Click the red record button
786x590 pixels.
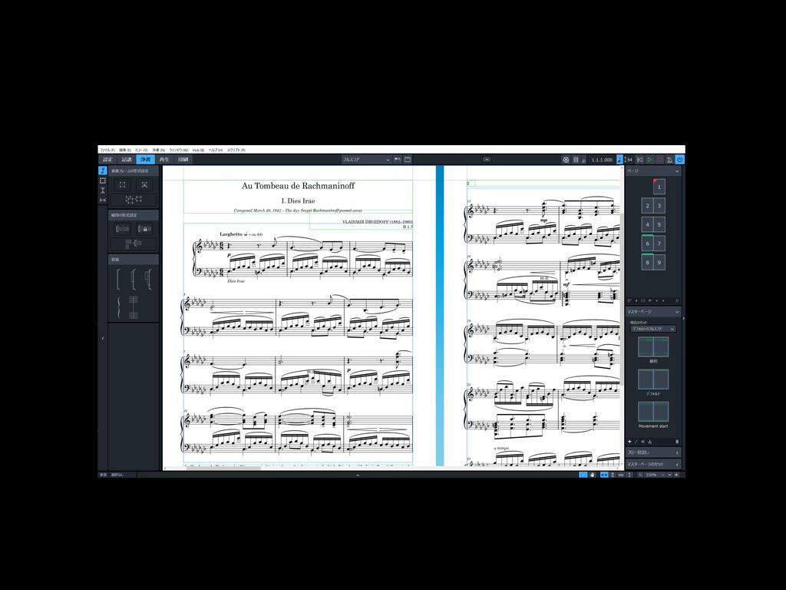click(x=659, y=160)
